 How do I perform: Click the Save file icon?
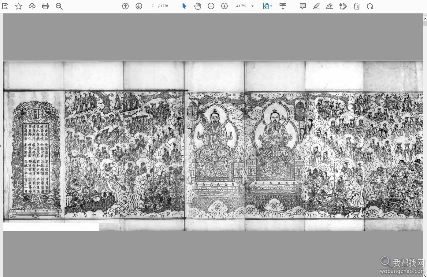point(5,6)
